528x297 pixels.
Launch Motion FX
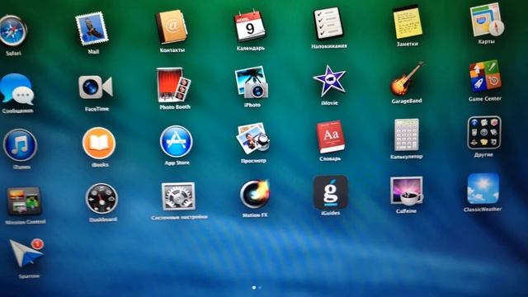255,195
